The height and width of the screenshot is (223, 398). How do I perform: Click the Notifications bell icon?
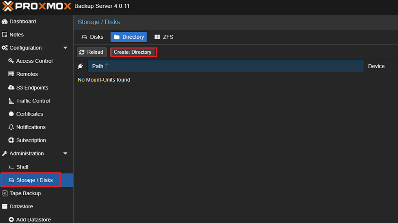11,127
